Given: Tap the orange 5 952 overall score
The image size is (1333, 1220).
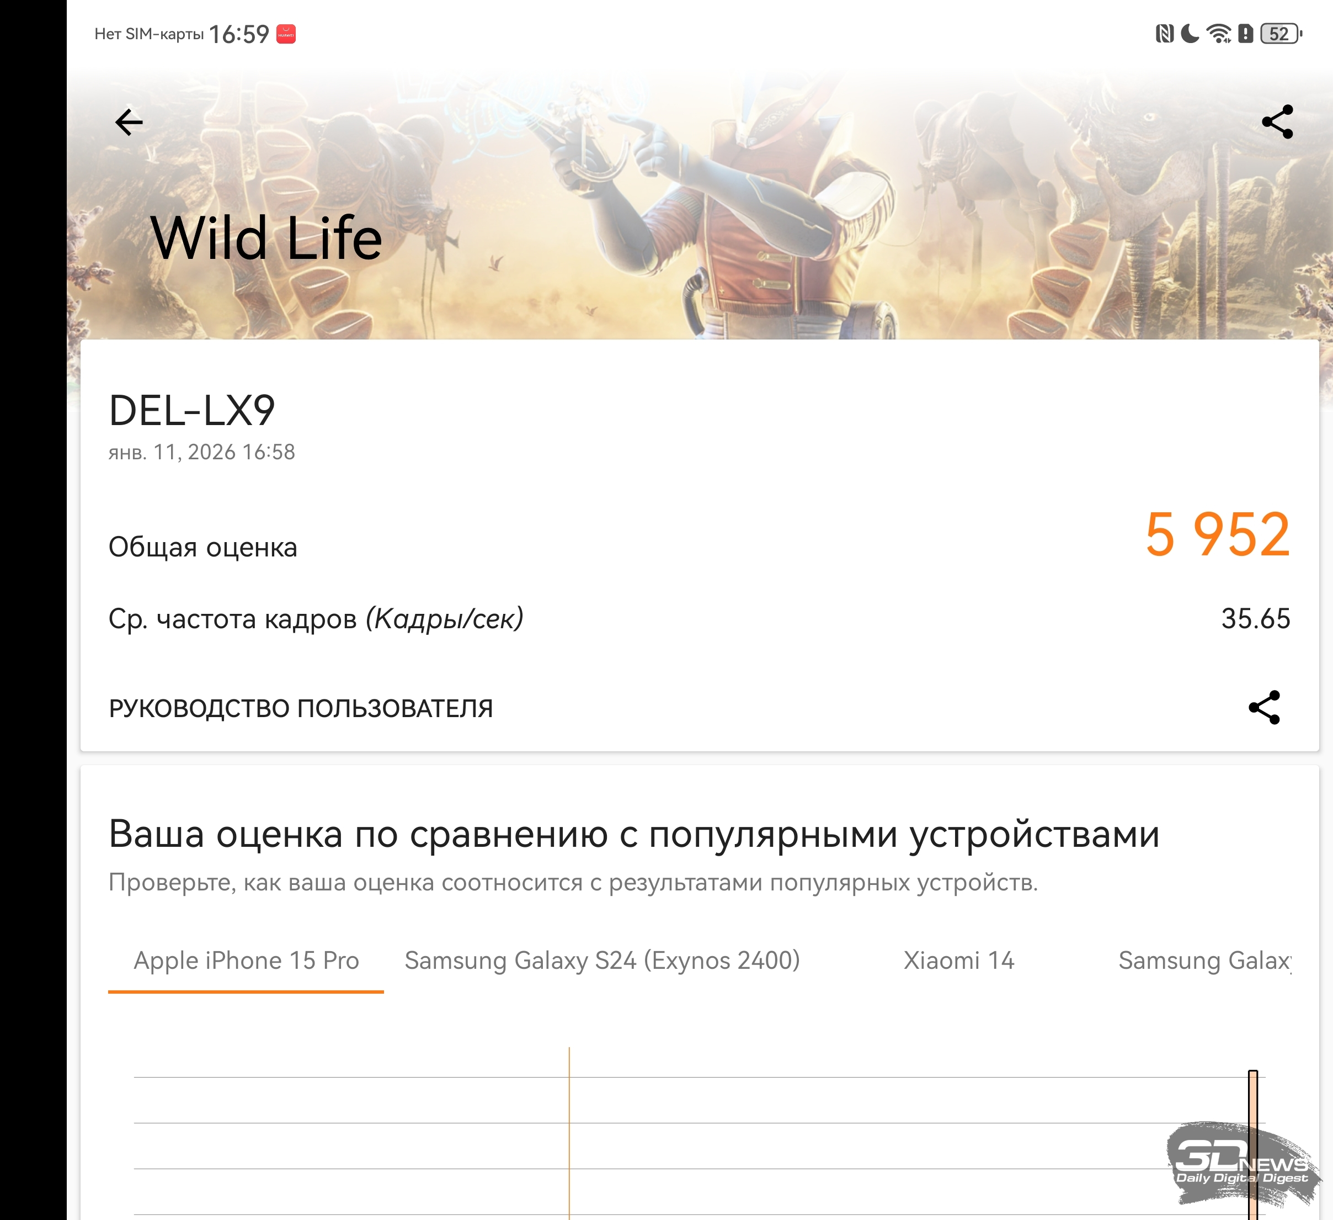Looking at the screenshot, I should point(1217,534).
